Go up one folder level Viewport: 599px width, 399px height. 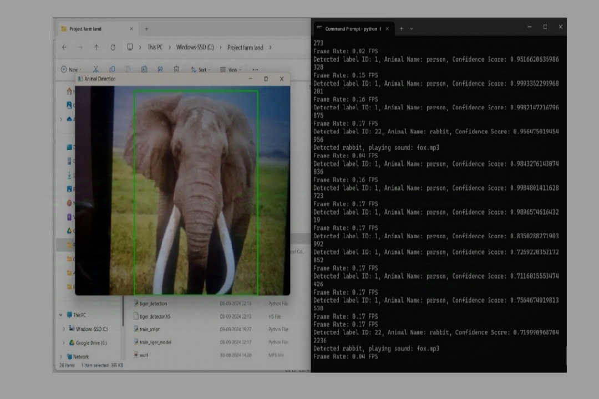[x=97, y=47]
